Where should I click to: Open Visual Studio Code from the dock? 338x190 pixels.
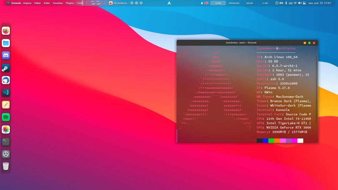(x=6, y=92)
